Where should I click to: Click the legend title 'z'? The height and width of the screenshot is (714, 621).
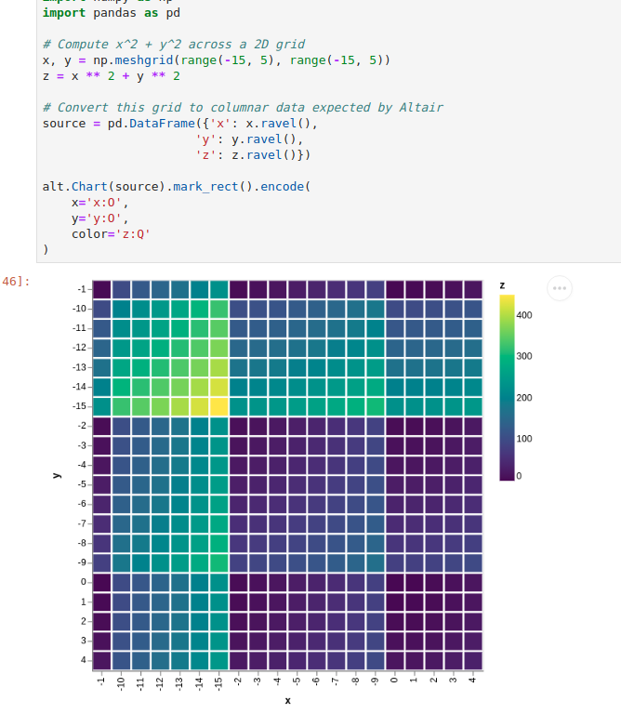click(x=502, y=285)
